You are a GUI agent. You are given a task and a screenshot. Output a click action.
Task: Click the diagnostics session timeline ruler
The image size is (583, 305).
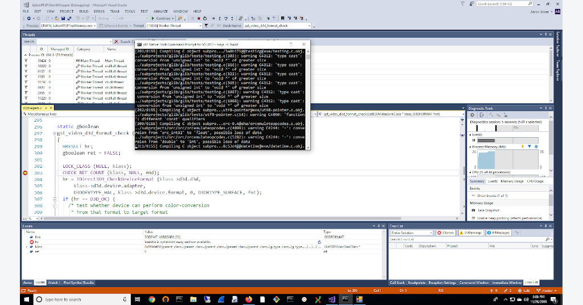pos(507,128)
